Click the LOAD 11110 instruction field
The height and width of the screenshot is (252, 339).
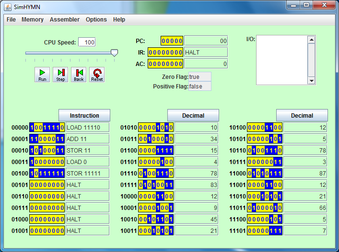88,127
